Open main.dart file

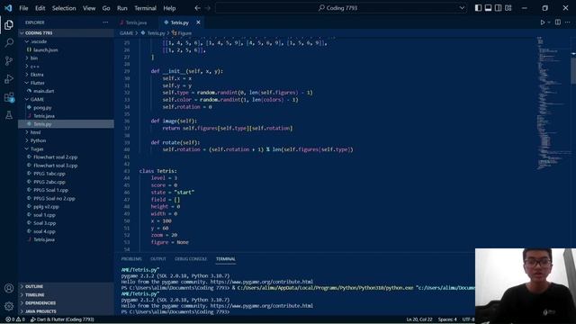(66, 91)
